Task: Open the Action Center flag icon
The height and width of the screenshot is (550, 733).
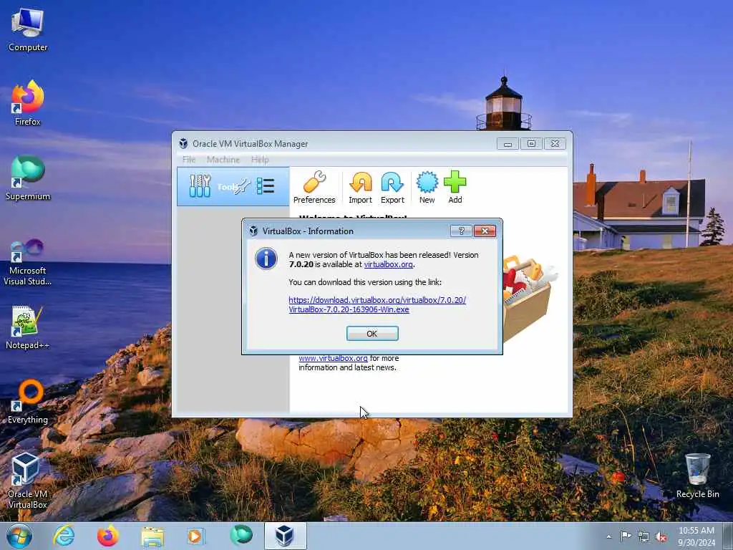Action: (x=626, y=536)
